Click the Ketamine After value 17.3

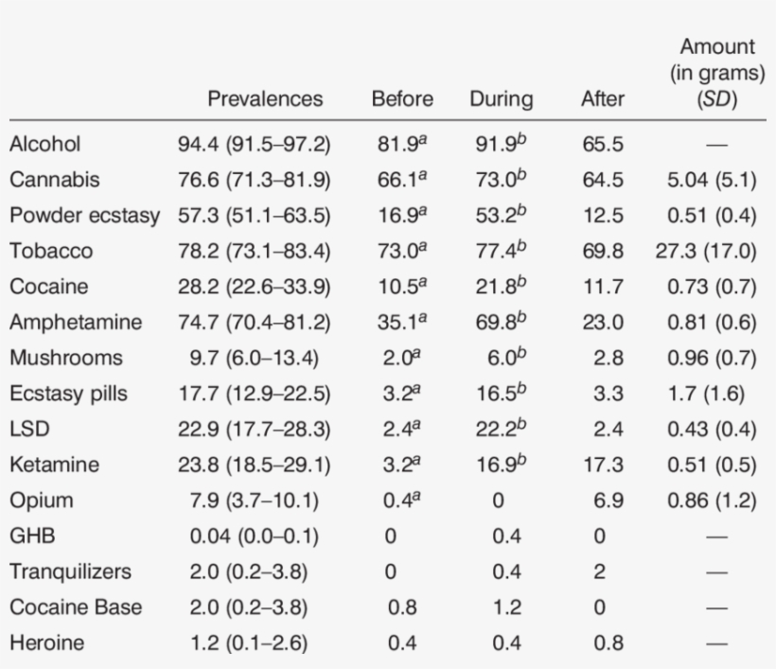(603, 466)
